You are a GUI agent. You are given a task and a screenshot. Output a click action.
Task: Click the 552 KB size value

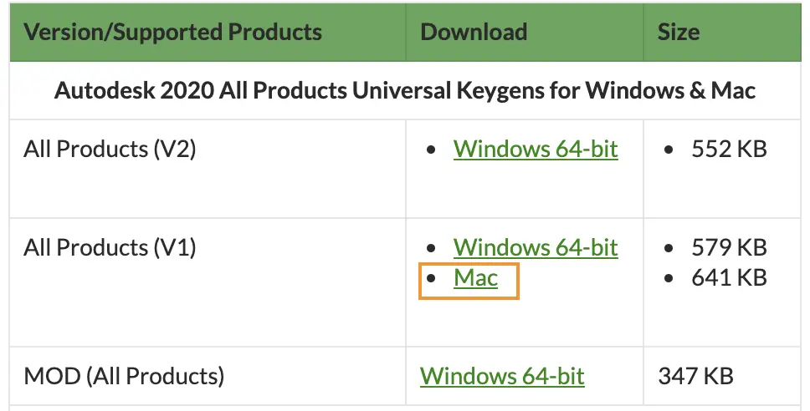click(729, 149)
